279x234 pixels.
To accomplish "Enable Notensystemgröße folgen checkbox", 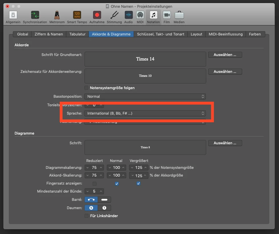I will point(86,88).
